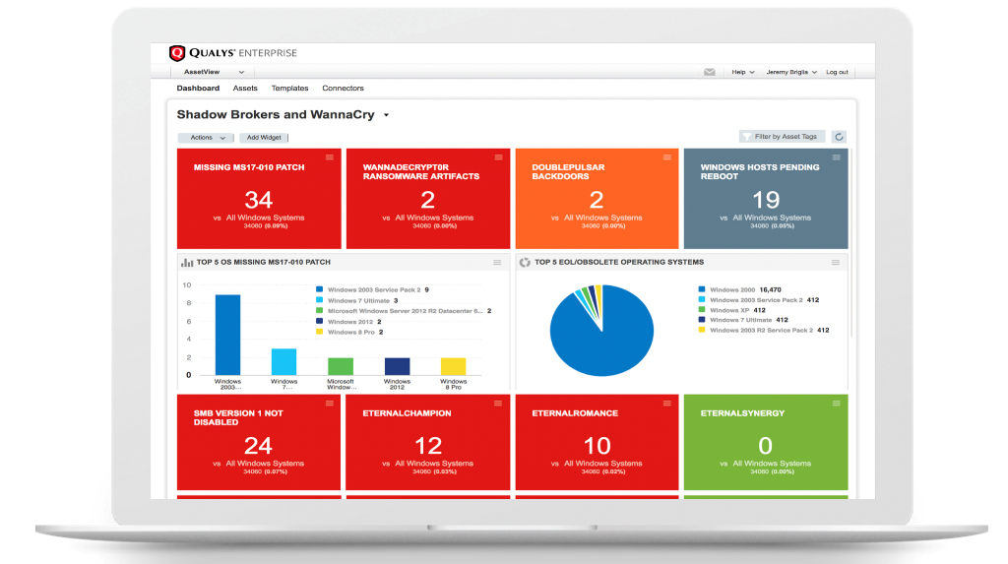Click the Log out link
Viewport: 1008px width, 564px height.
pos(837,72)
